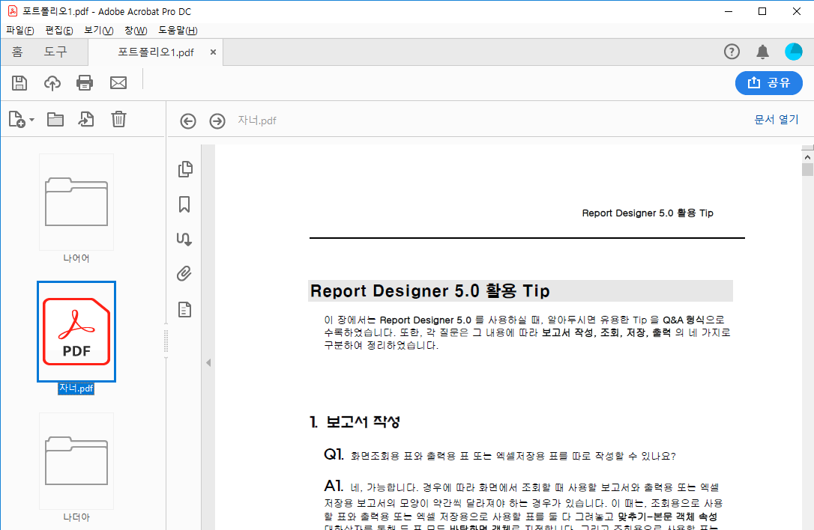This screenshot has height=530, width=814.
Task: Open page thumbnails panel
Action: click(x=185, y=169)
